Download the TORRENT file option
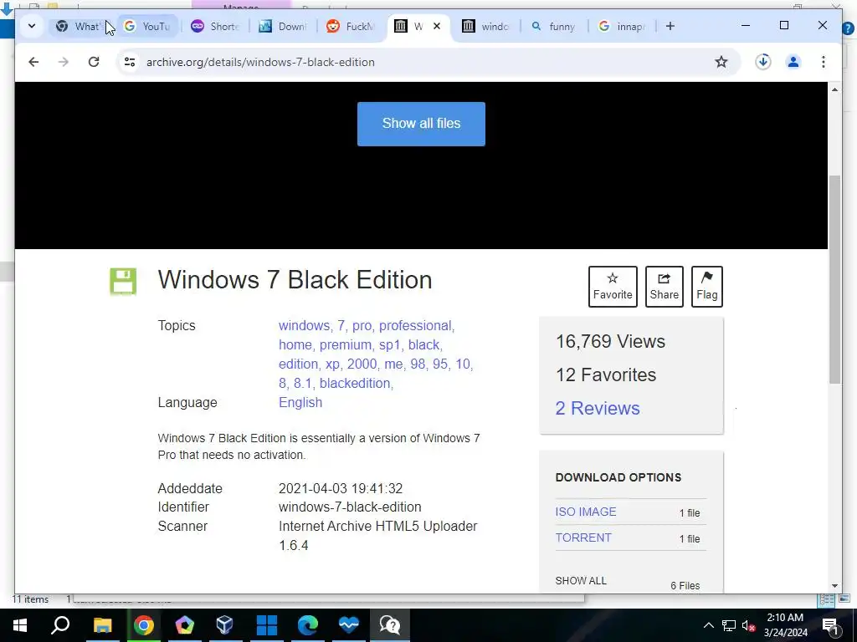The image size is (857, 642). point(583,538)
